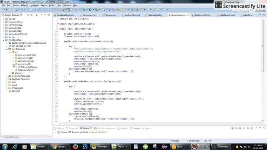267x150 pixels.
Task: Open the Search view tab
Action: pyautogui.click(x=146, y=128)
